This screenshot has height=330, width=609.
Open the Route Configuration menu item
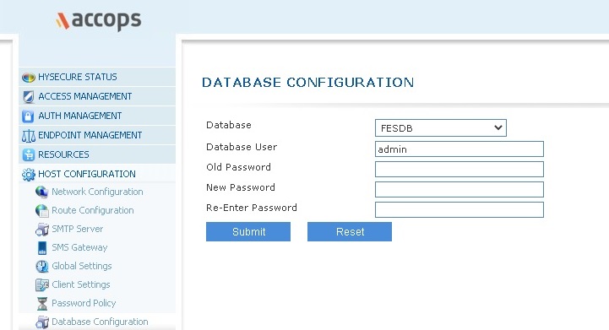(92, 210)
